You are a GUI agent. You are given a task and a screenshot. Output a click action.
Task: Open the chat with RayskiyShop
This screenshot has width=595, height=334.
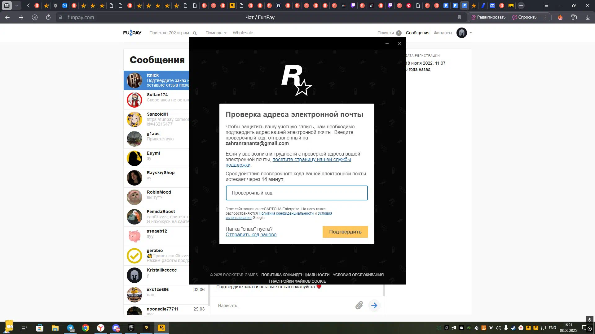click(x=156, y=178)
